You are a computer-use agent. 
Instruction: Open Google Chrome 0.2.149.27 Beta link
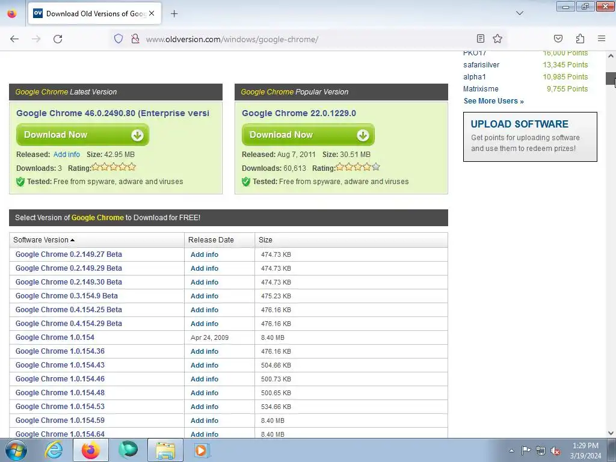(69, 254)
